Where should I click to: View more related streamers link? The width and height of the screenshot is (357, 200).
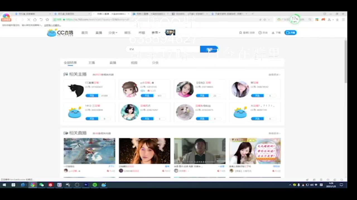(274, 74)
